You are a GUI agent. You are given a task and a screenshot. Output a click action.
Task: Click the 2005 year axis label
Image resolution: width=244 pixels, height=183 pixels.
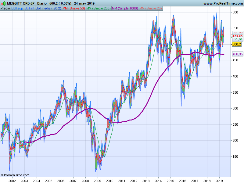pyautogui.click(x=48, y=181)
